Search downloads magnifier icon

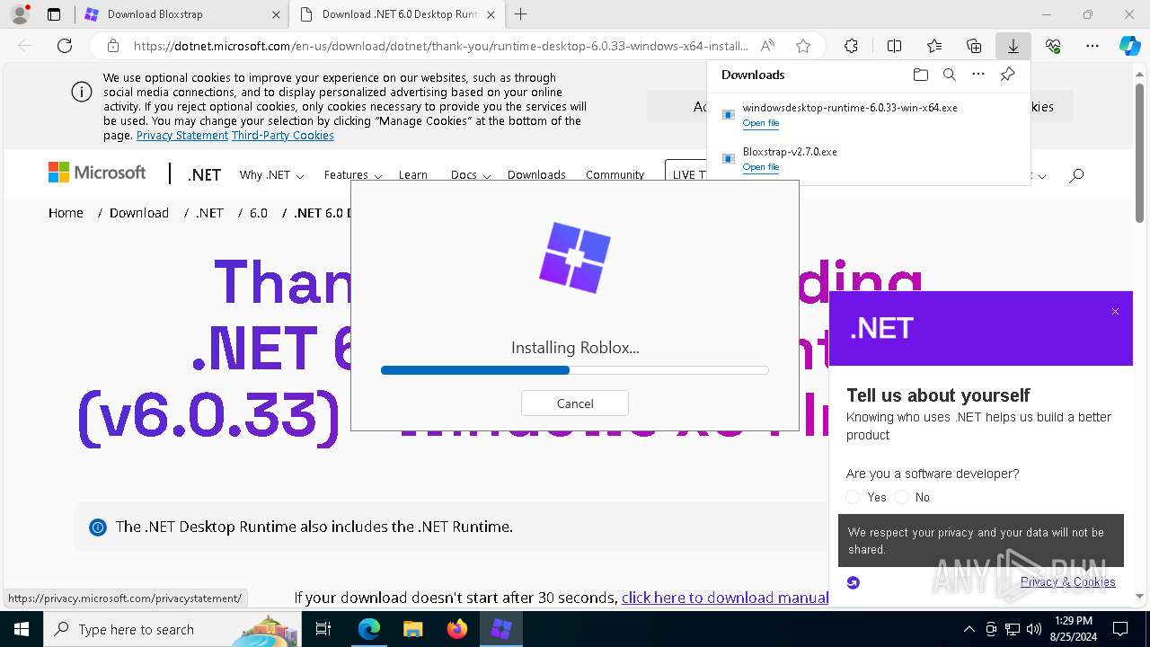(x=949, y=75)
